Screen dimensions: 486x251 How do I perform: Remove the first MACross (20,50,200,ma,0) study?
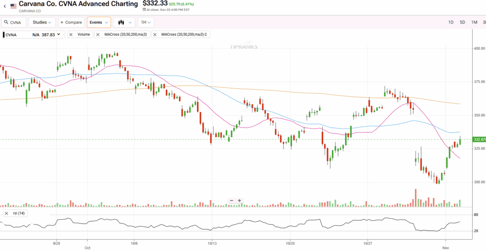point(98,35)
